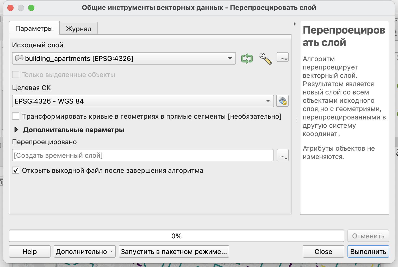
Task: Switch to the Журнал tab
Action: click(79, 29)
